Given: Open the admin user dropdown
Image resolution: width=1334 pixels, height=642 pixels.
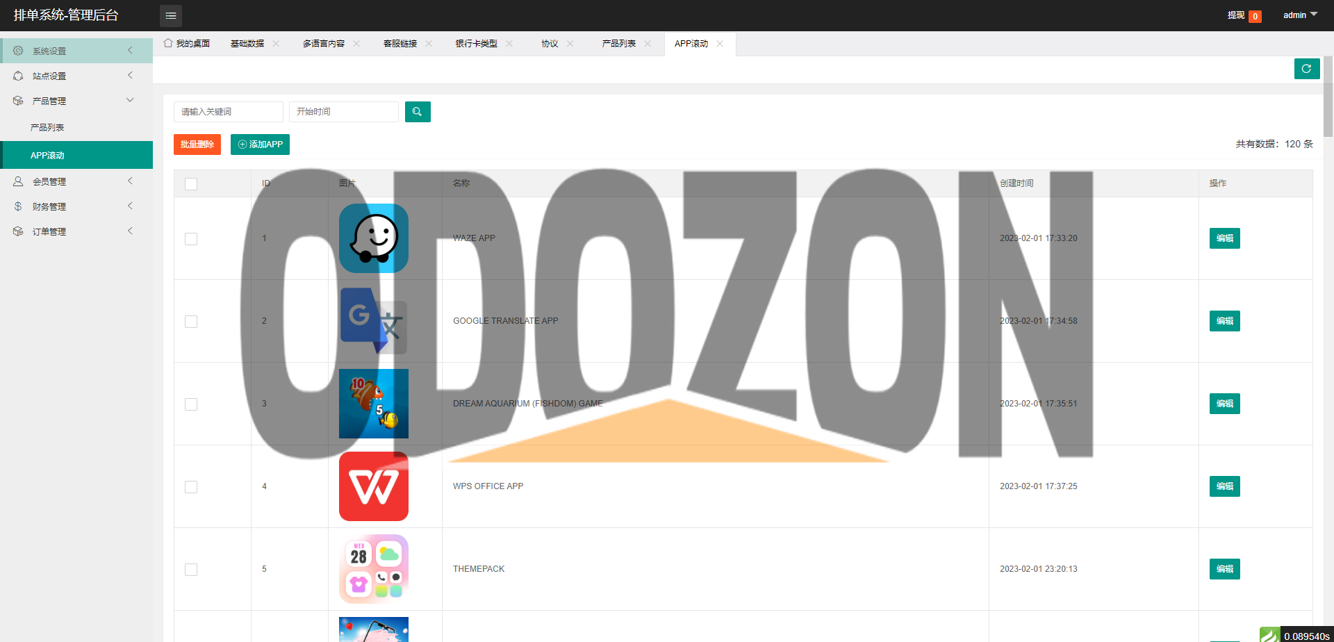Looking at the screenshot, I should tap(1300, 15).
